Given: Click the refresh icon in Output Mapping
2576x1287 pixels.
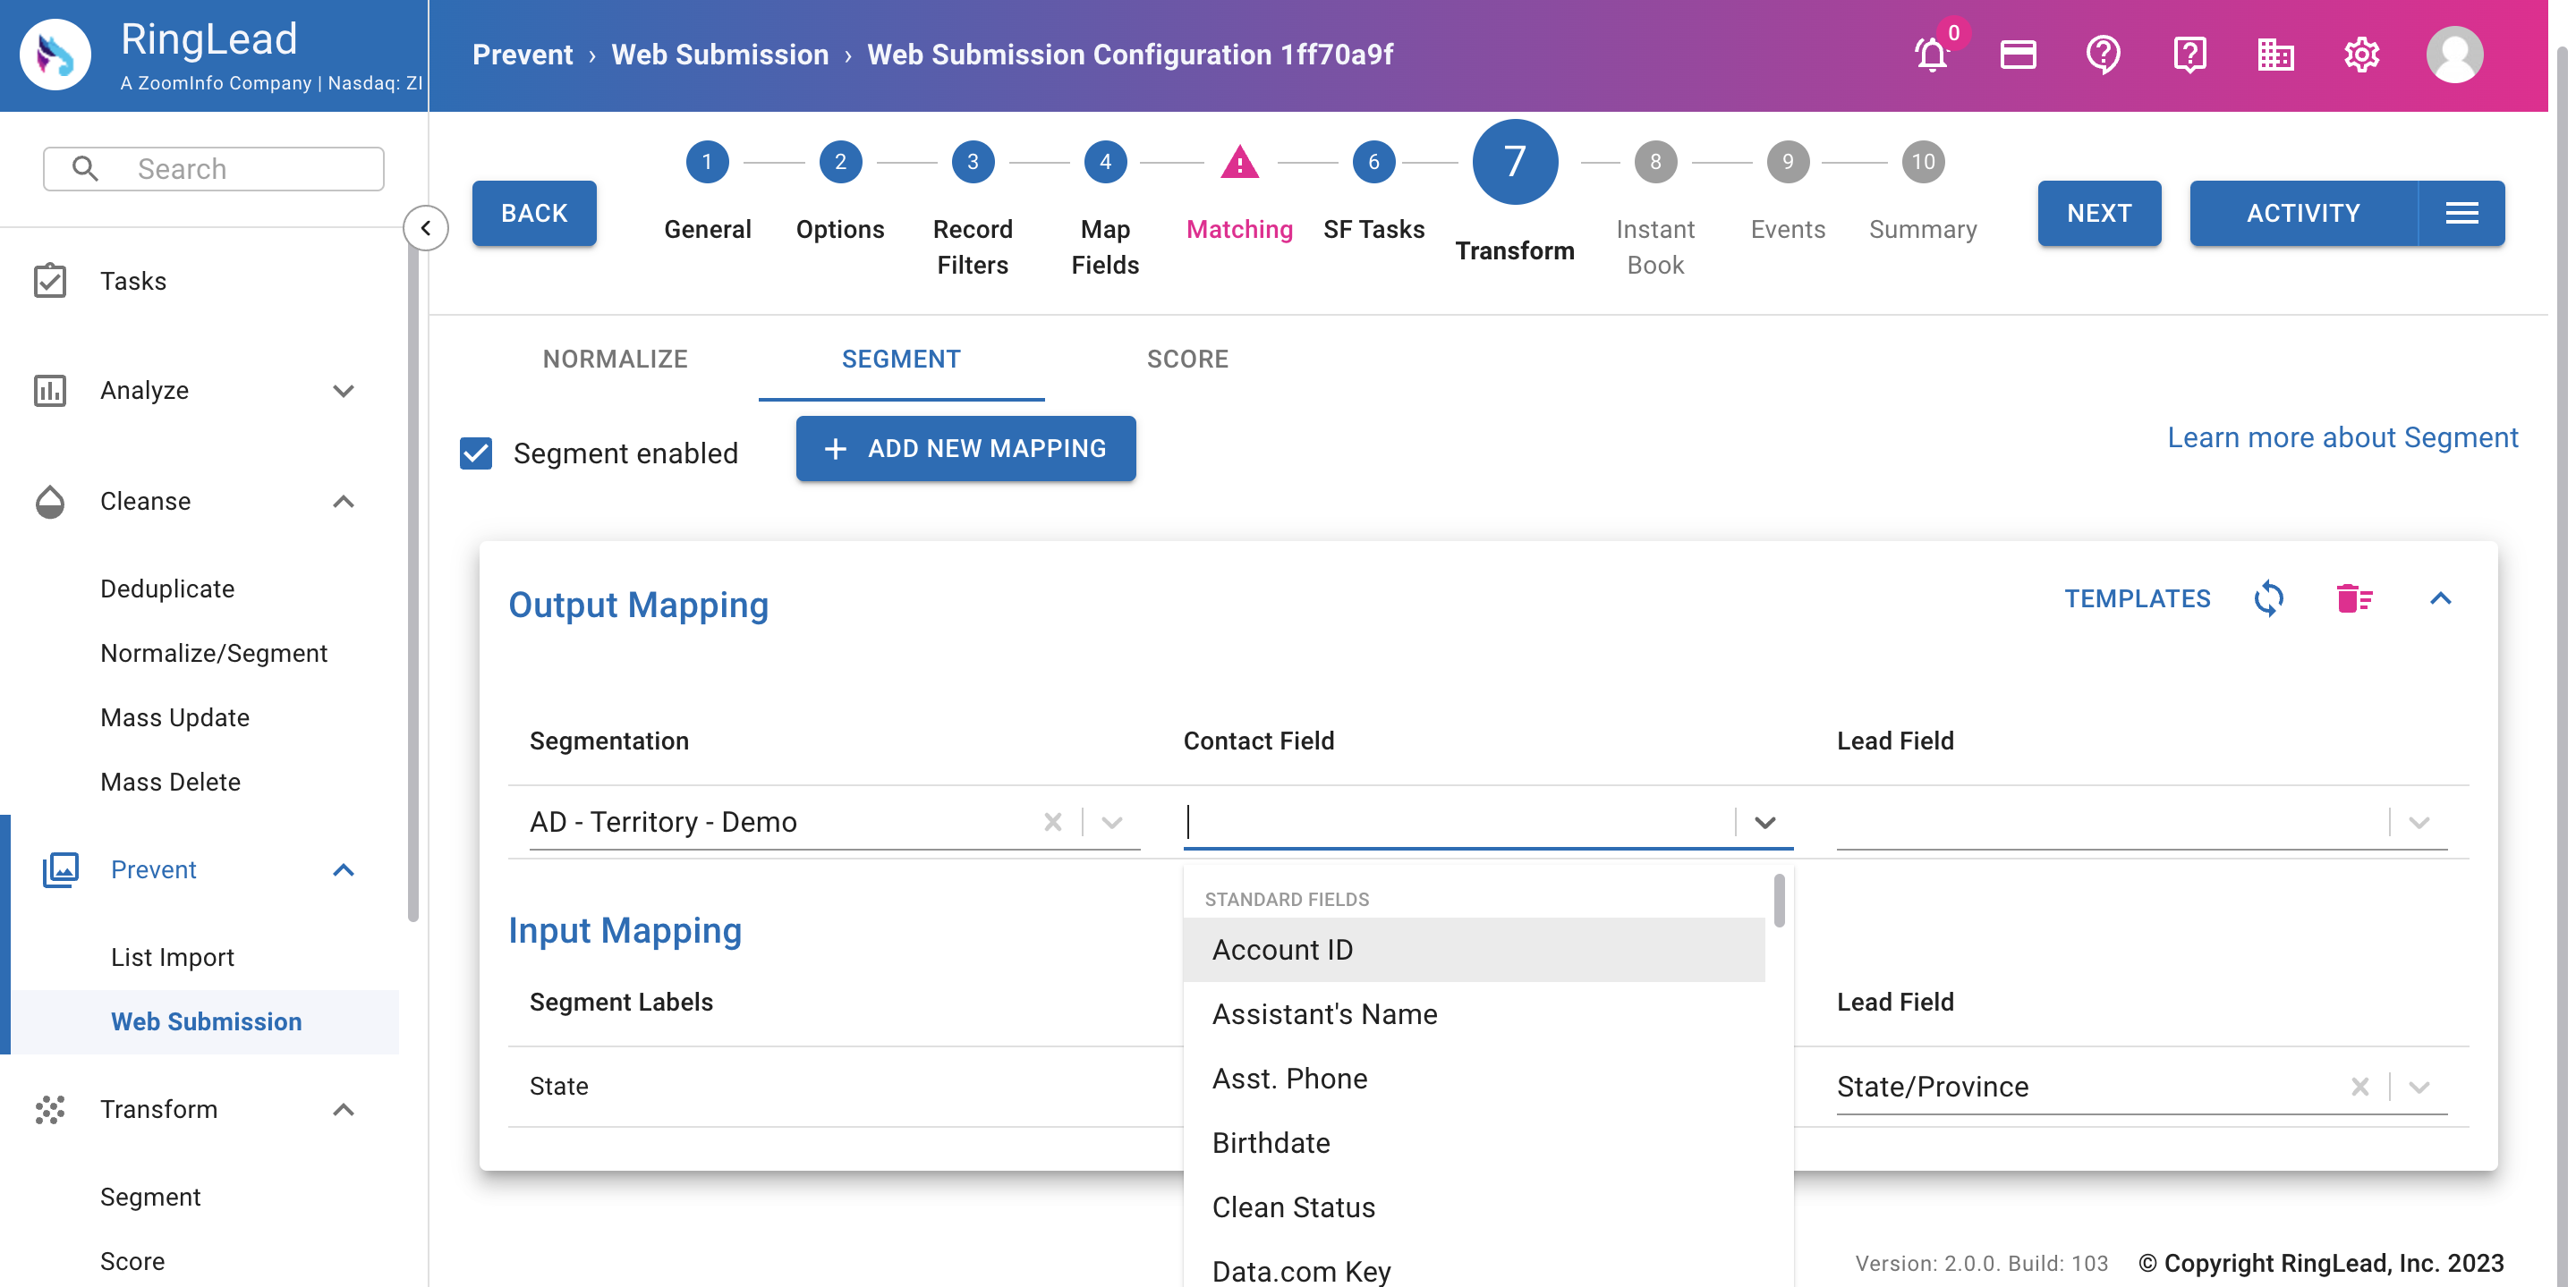Looking at the screenshot, I should coord(2269,599).
